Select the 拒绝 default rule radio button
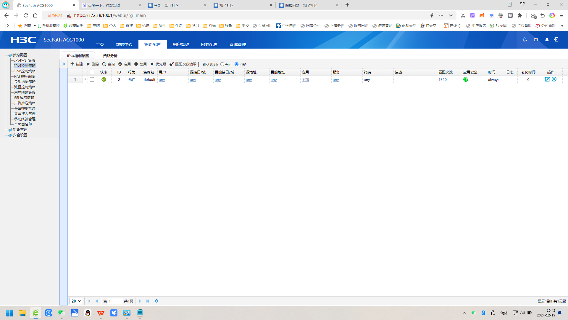The image size is (568, 320). (236, 64)
